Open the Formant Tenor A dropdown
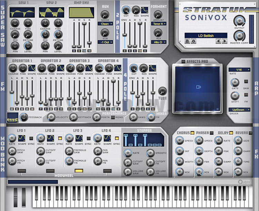The height and width of the screenshot is (211, 259). click(159, 24)
